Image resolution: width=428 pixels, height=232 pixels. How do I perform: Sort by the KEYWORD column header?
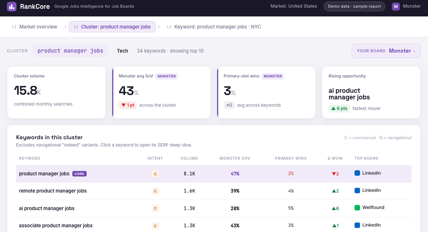pyautogui.click(x=30, y=158)
